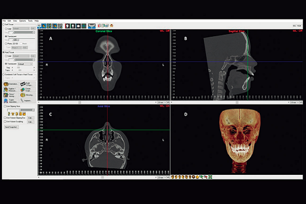Select Combined Soft Tissue + Hard Tissue
This screenshot has height=204, width=306.
click(4, 74)
